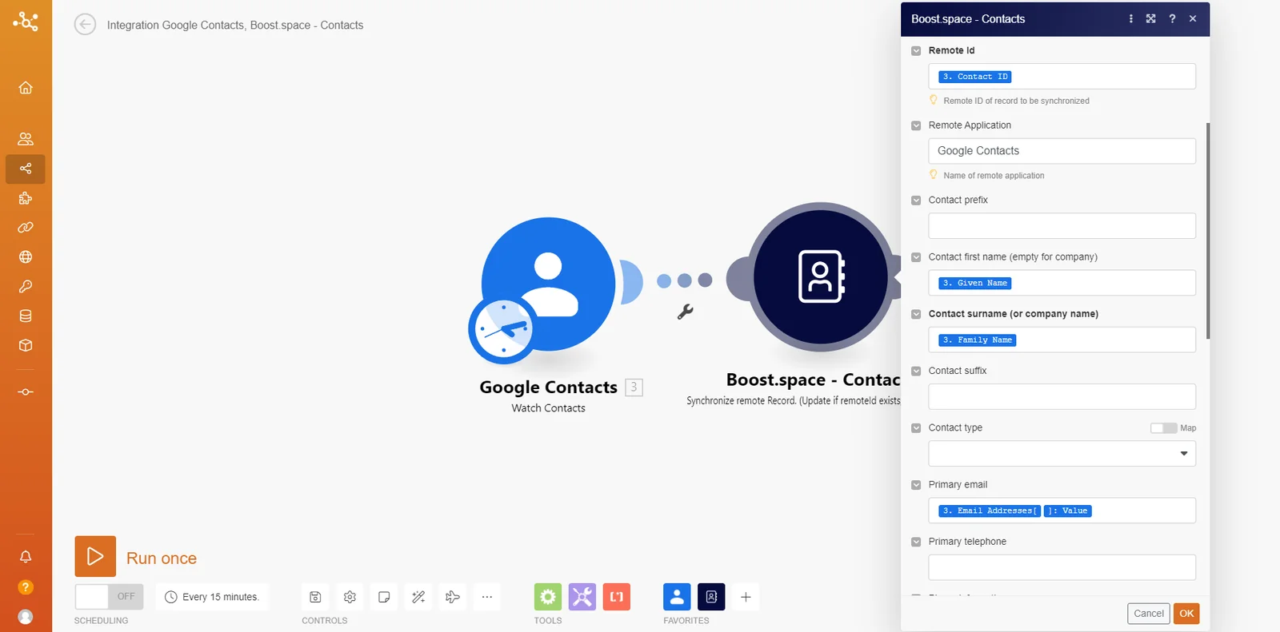Uncheck the Contact suffix checkbox
This screenshot has width=1280, height=632.
click(x=916, y=371)
